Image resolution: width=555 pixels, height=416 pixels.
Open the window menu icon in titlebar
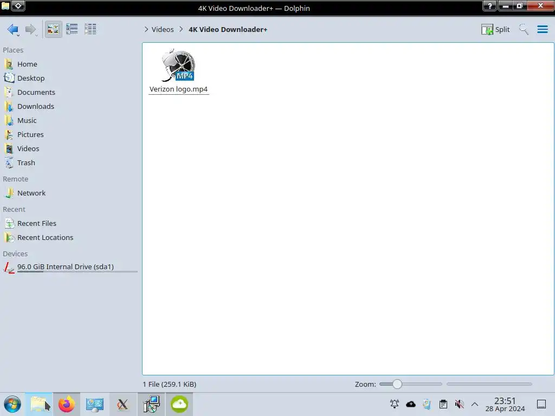coord(5,5)
